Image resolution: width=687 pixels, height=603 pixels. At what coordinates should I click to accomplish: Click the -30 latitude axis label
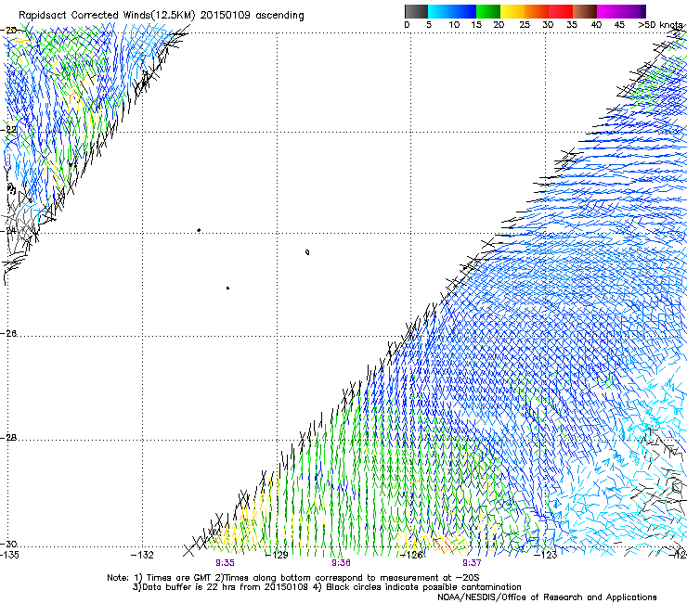(x=8, y=545)
